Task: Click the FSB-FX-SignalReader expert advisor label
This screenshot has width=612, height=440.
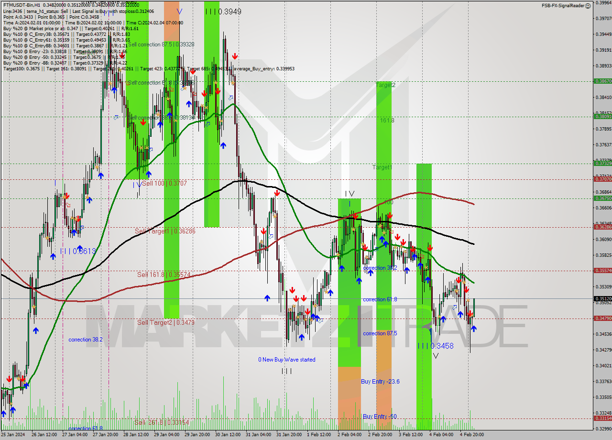Action: coord(563,6)
